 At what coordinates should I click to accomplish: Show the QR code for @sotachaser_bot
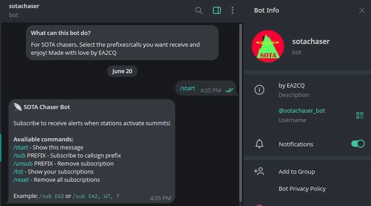[x=360, y=115]
